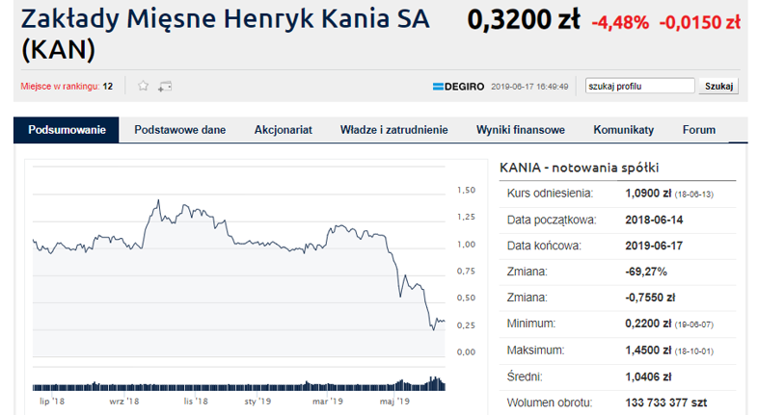Click the company name heading
Screen dimensions: 758x415
(x=226, y=34)
